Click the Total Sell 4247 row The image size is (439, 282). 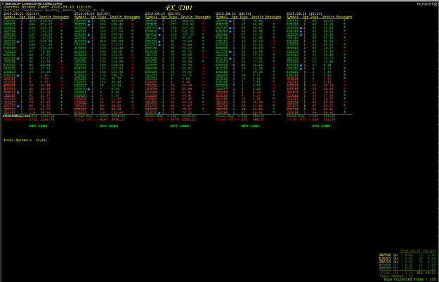pyautogui.click(x=100, y=119)
